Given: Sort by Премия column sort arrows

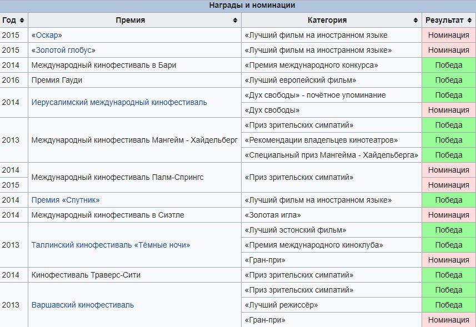Looking at the screenshot, I should 235,21.
